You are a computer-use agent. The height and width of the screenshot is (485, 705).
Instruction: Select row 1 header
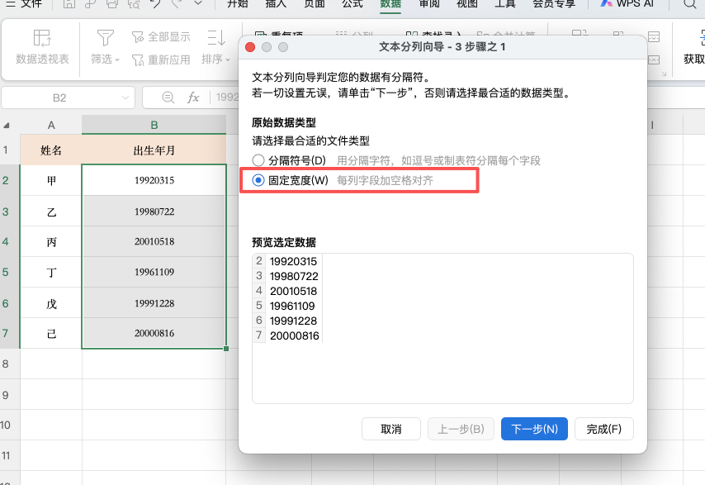(x=10, y=150)
